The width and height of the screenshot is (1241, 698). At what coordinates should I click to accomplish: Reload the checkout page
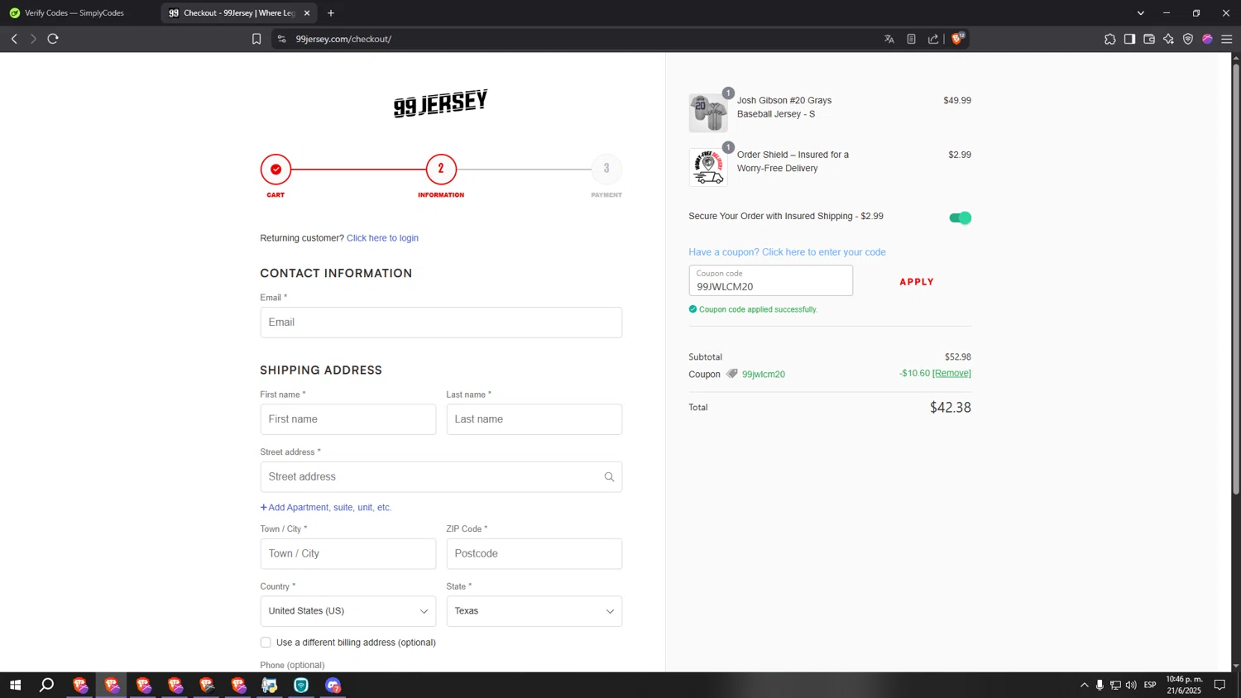(53, 39)
